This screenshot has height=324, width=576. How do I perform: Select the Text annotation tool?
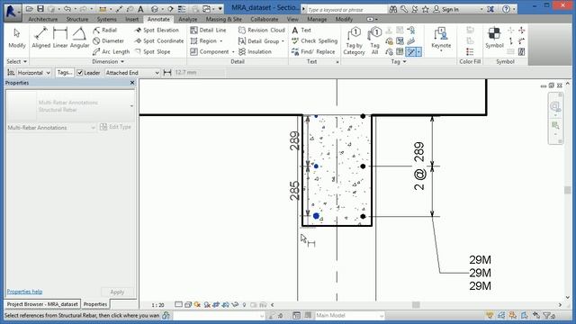301,30
